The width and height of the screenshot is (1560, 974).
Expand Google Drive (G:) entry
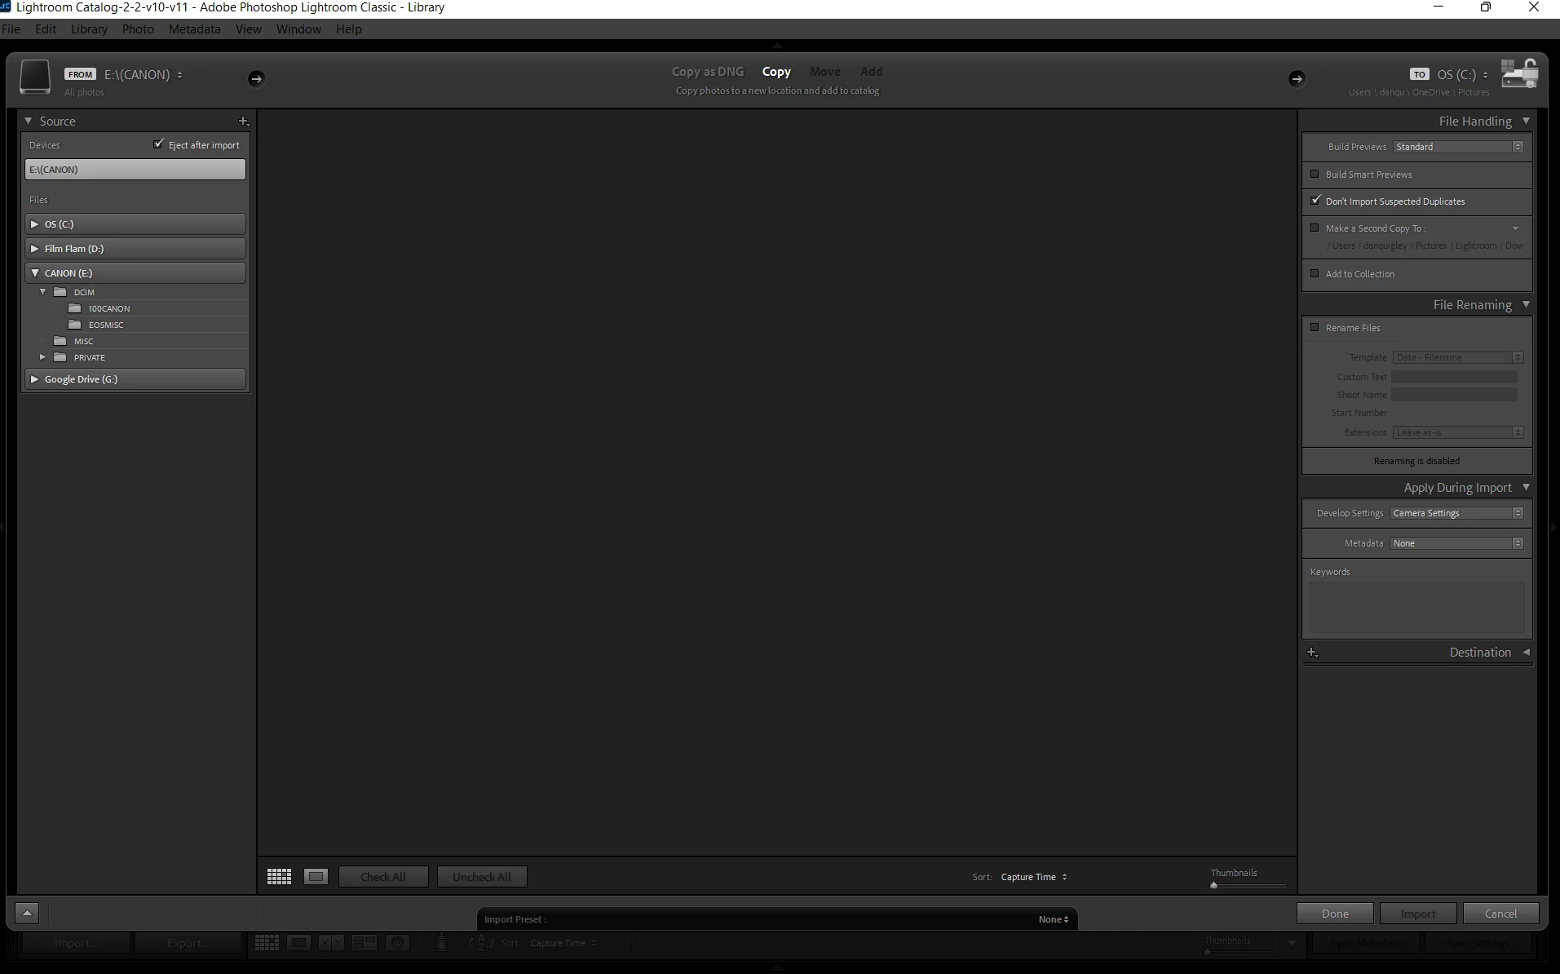[x=34, y=379]
